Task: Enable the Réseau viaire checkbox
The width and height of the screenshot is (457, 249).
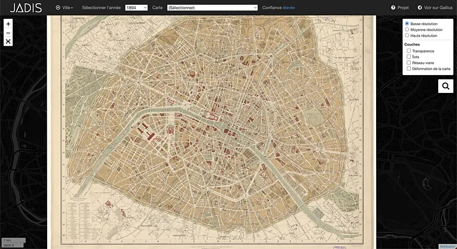Action: 409,63
